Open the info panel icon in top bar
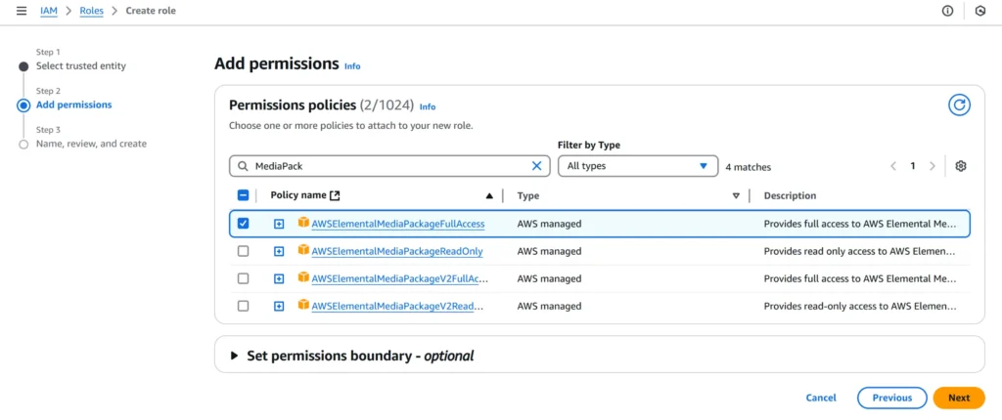Viewport: 1002px width, 420px height. [947, 11]
